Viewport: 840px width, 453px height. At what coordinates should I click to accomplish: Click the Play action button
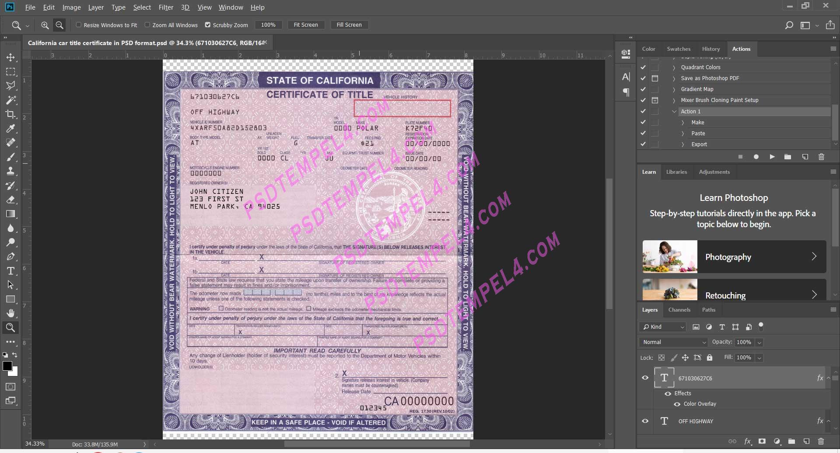tap(772, 157)
